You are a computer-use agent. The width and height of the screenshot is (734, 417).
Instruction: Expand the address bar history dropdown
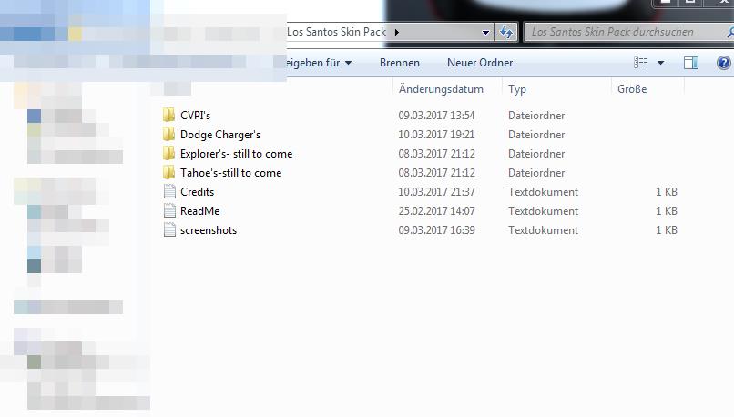[485, 32]
